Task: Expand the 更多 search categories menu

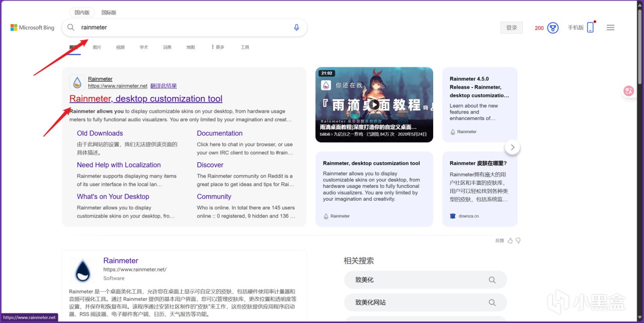Action: 218,47
